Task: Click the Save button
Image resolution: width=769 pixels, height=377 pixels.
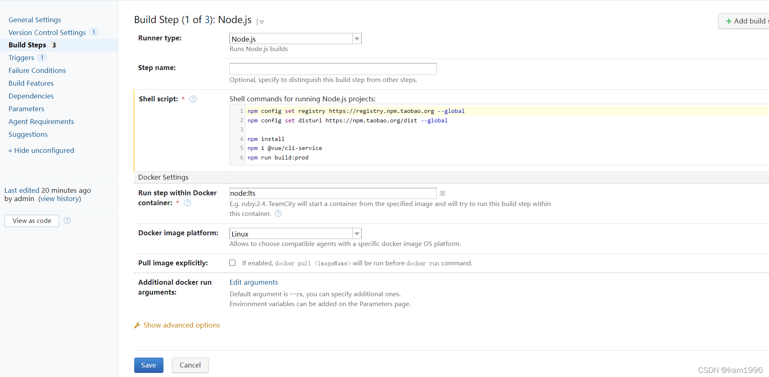Action: [149, 365]
